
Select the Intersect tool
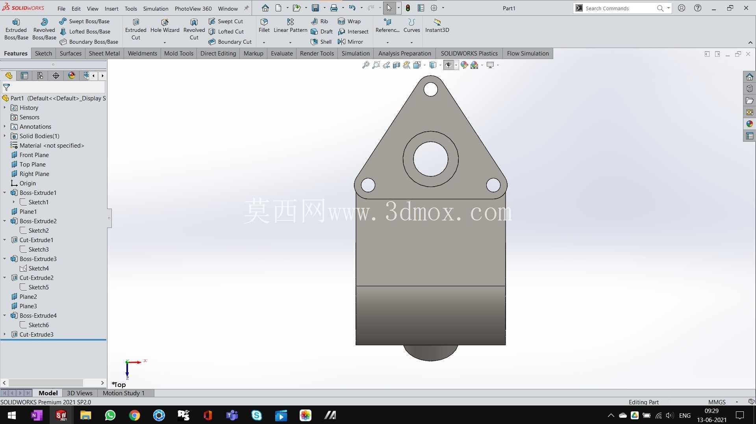tap(353, 31)
